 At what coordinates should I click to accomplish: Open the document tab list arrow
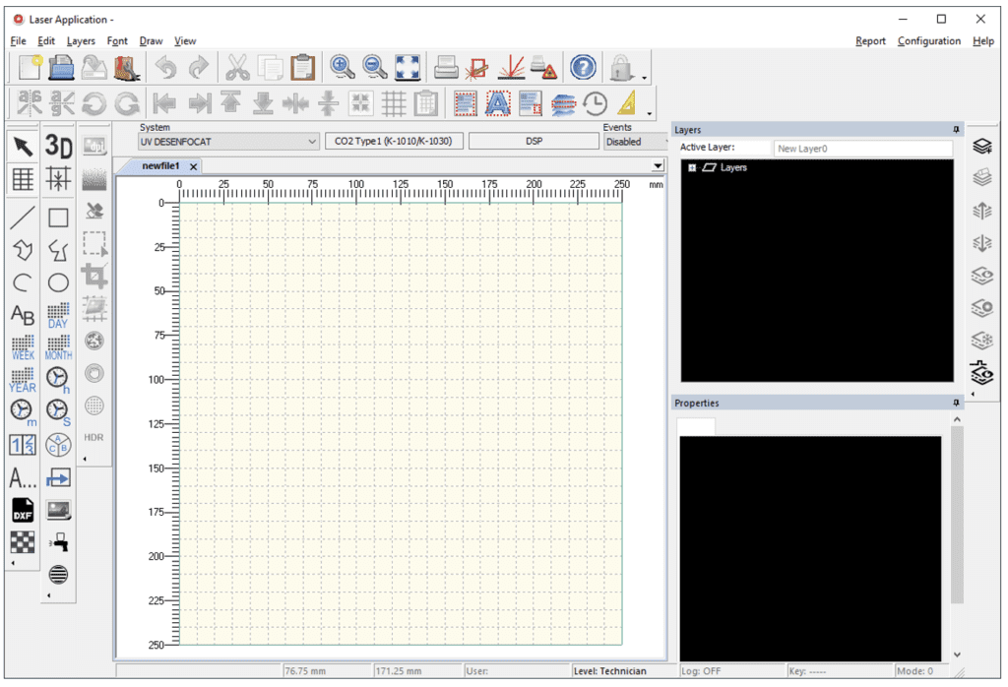[x=658, y=165]
